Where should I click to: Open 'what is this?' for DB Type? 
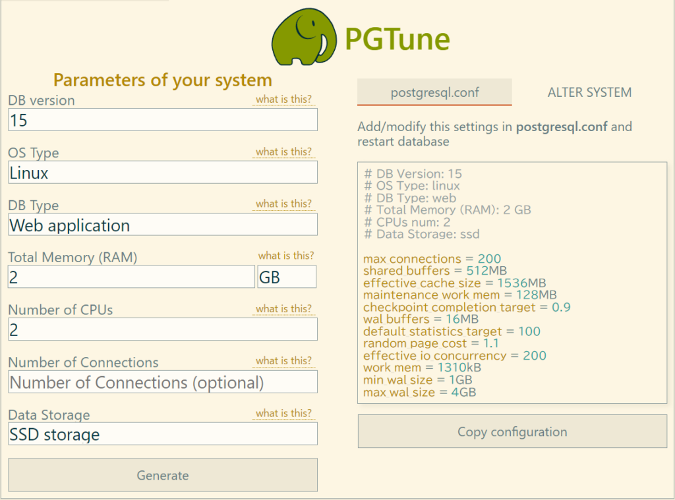pyautogui.click(x=283, y=204)
